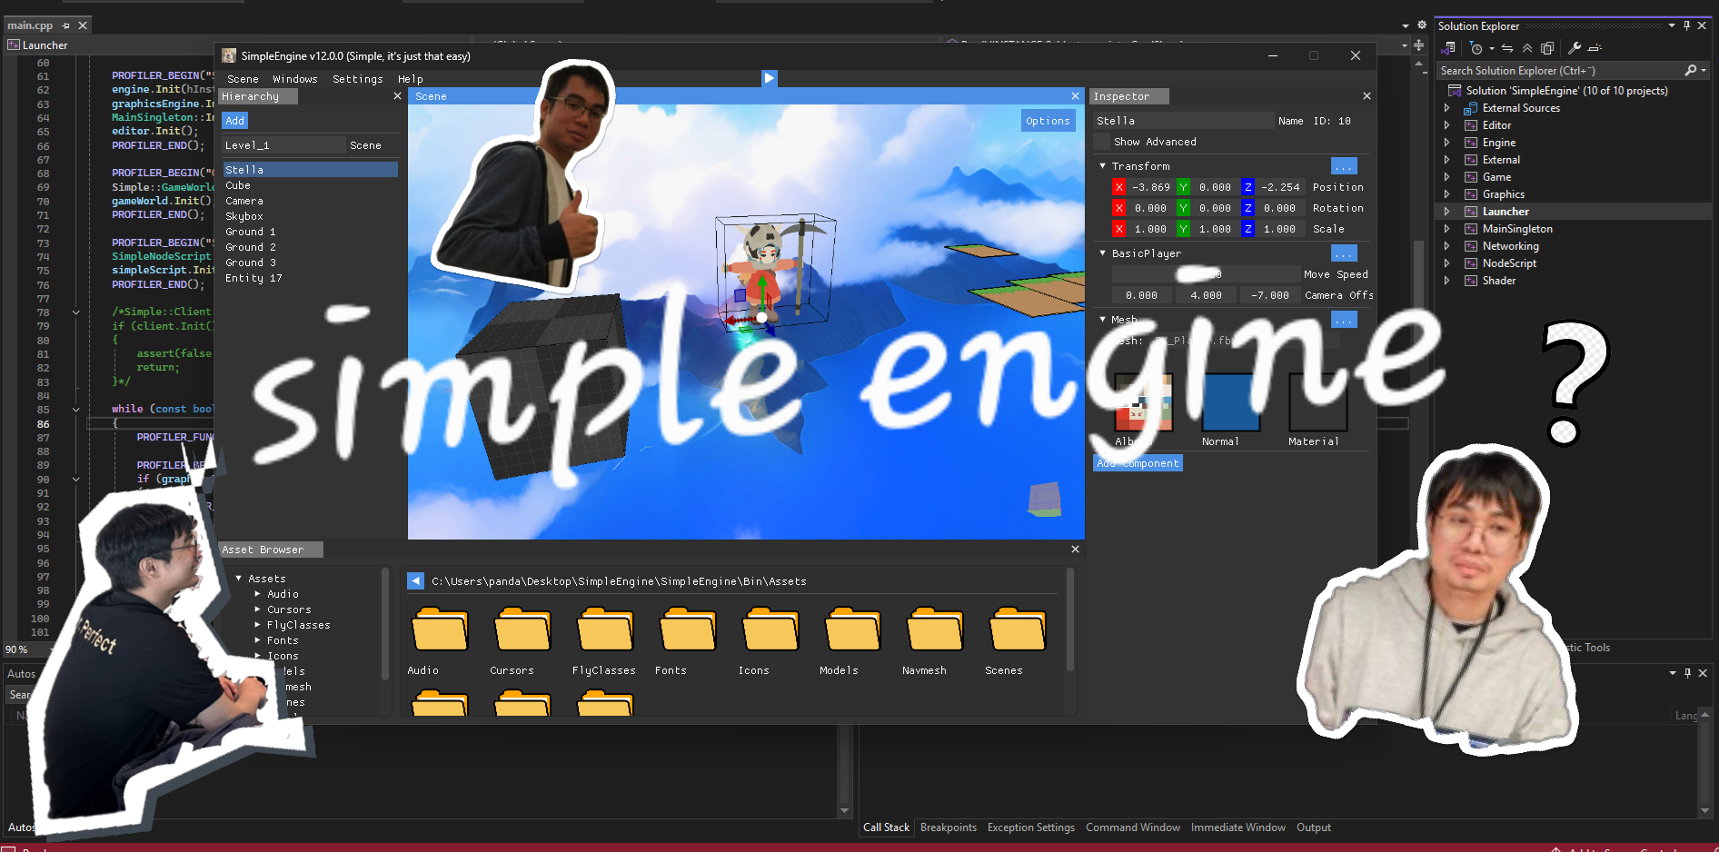Viewport: 1719px width, 852px height.
Task: Click the orientation gizmo cube in scene
Action: [1044, 499]
